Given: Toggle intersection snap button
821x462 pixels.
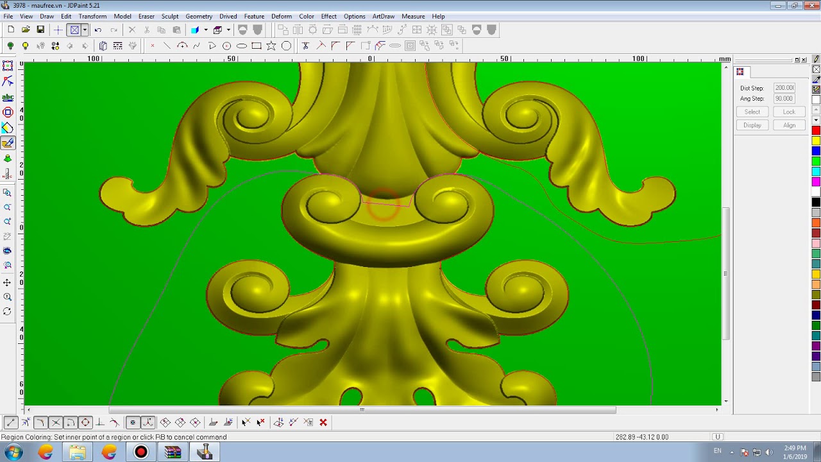Looking at the screenshot, I should coord(55,422).
